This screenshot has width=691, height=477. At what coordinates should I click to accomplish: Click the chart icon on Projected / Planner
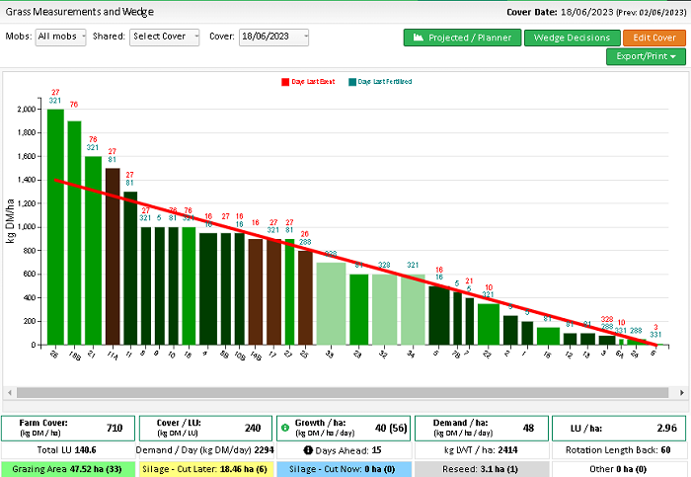pyautogui.click(x=419, y=38)
